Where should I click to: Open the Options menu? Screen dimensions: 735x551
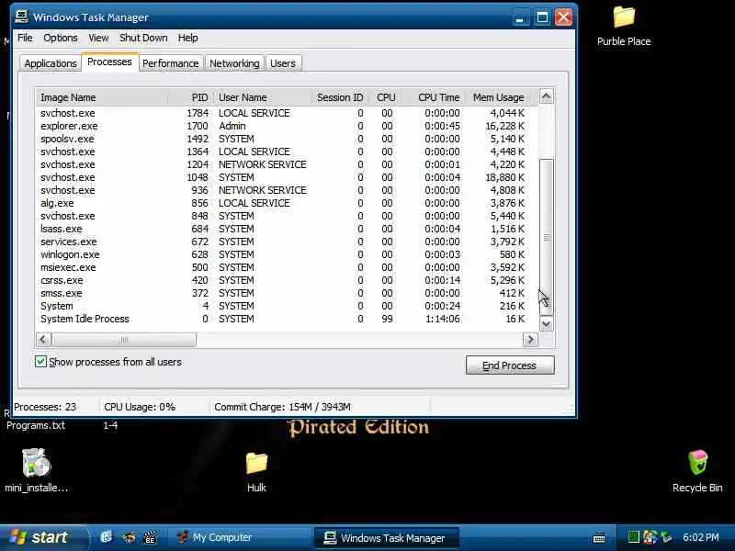(x=61, y=38)
